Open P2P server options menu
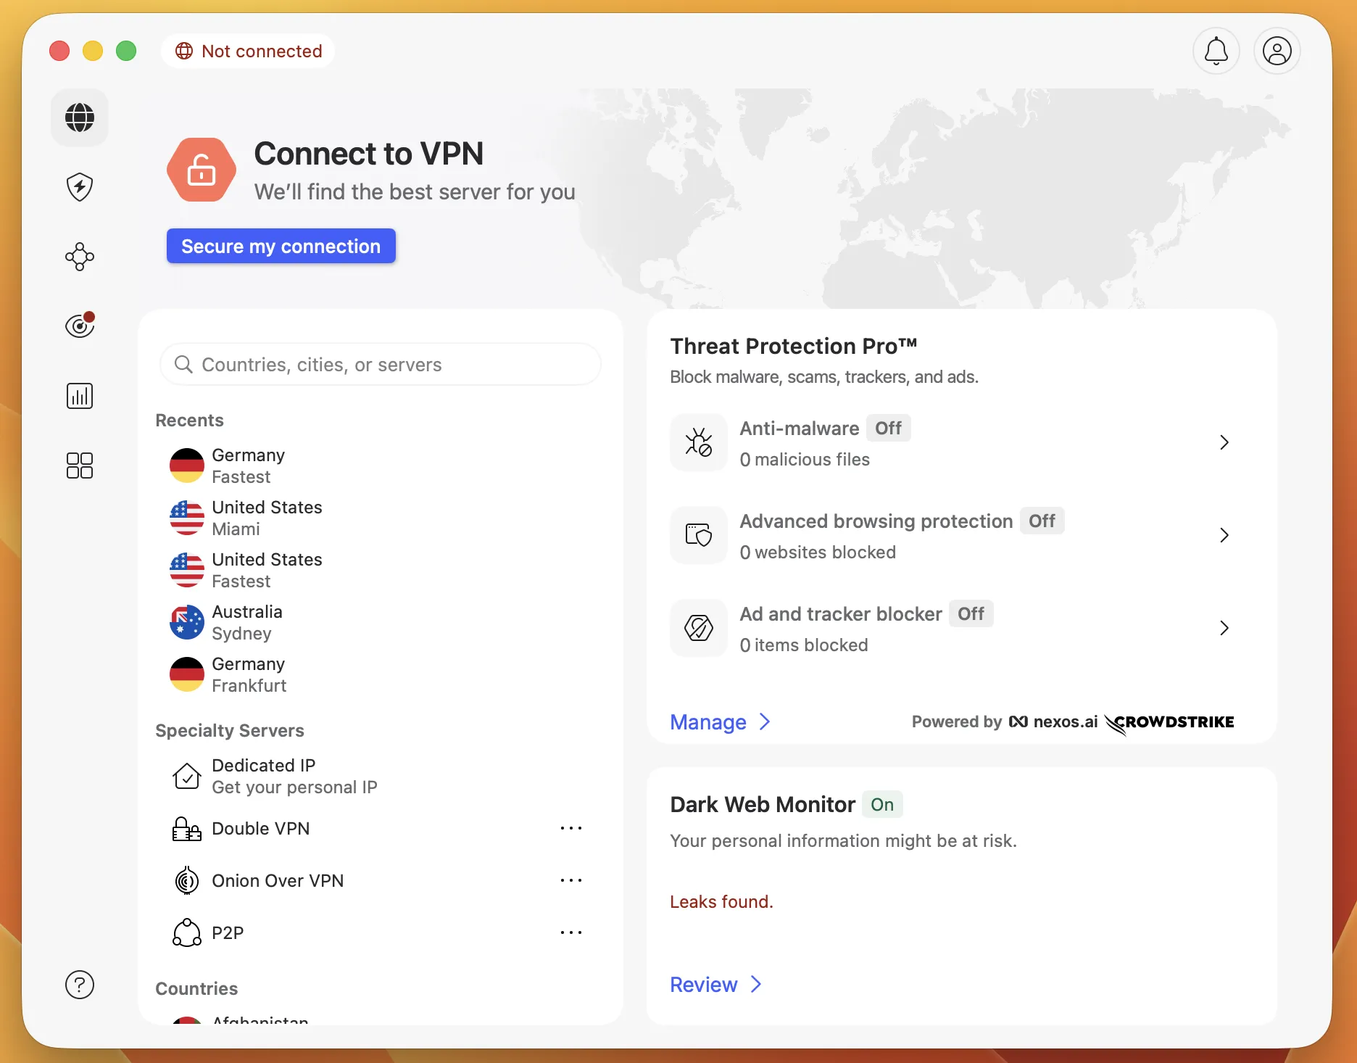The image size is (1357, 1063). (x=571, y=932)
